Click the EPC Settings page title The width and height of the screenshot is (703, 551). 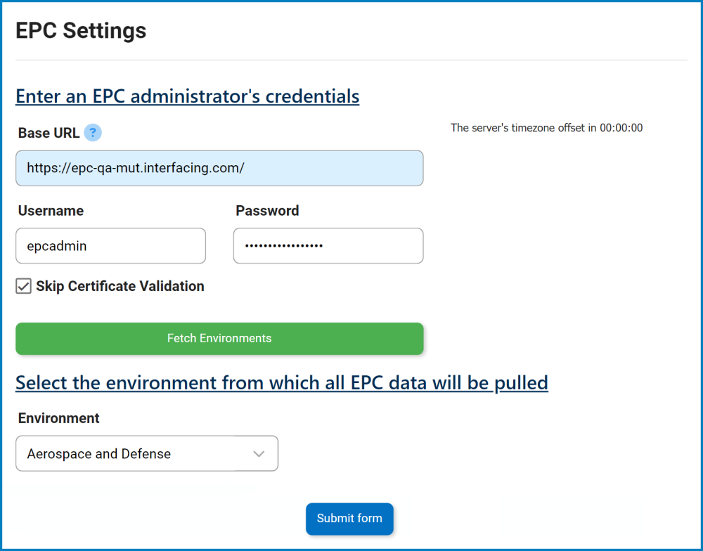[x=81, y=30]
